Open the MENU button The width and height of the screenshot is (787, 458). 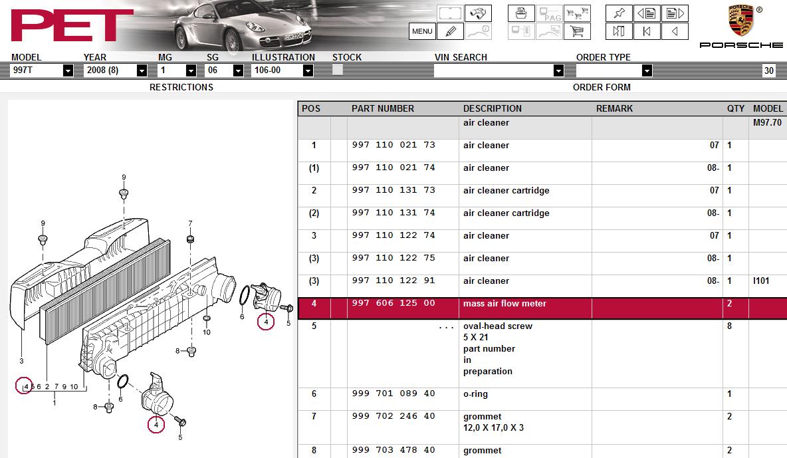(x=422, y=31)
